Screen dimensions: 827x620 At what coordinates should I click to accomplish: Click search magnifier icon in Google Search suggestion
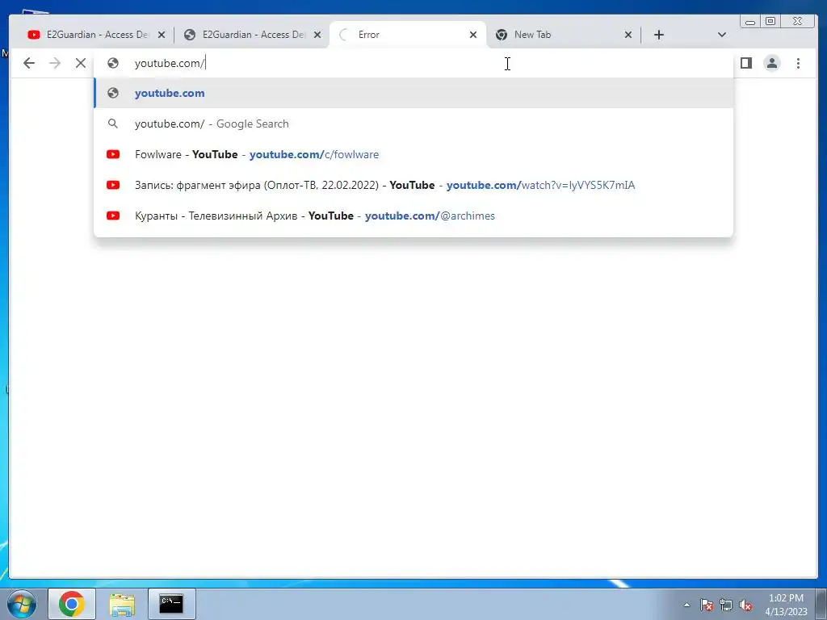pyautogui.click(x=113, y=124)
